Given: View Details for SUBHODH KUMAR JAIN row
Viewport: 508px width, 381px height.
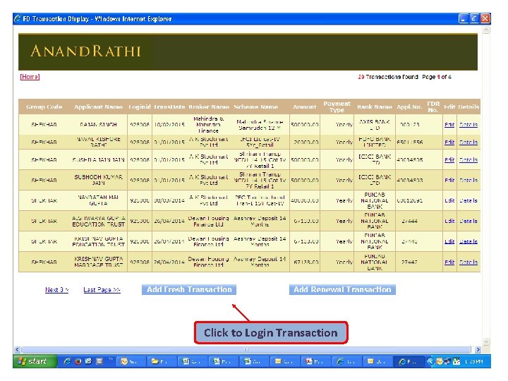Looking at the screenshot, I should (x=468, y=180).
